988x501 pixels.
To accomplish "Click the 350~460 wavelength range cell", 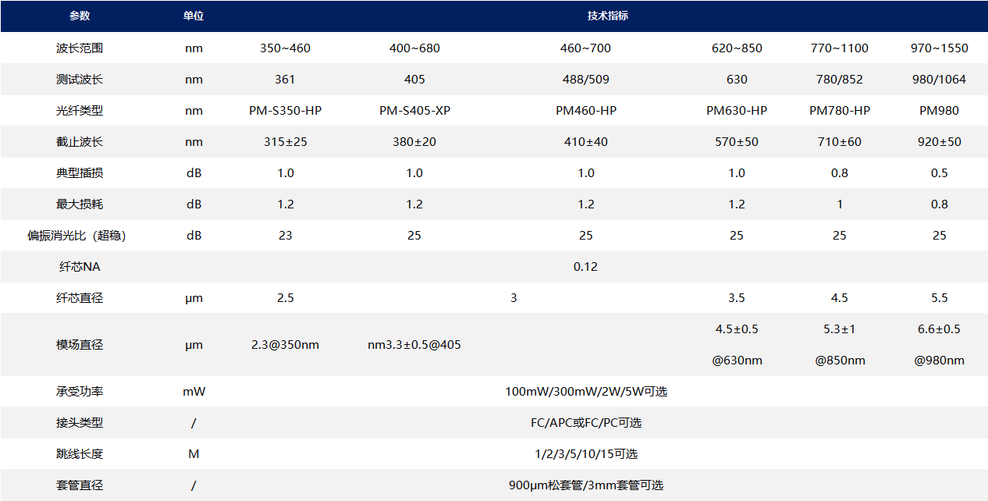I will (x=285, y=48).
